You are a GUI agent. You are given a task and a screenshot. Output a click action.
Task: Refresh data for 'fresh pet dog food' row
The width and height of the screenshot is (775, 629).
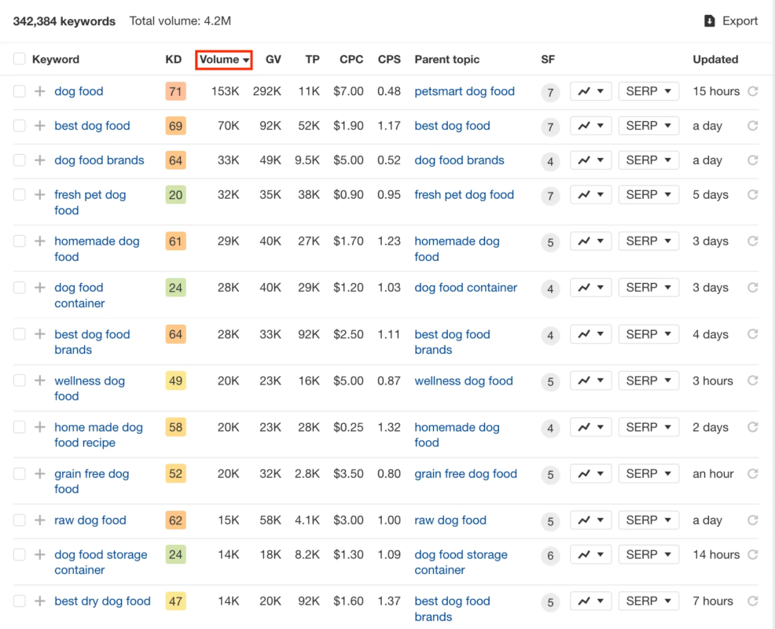pos(753,195)
